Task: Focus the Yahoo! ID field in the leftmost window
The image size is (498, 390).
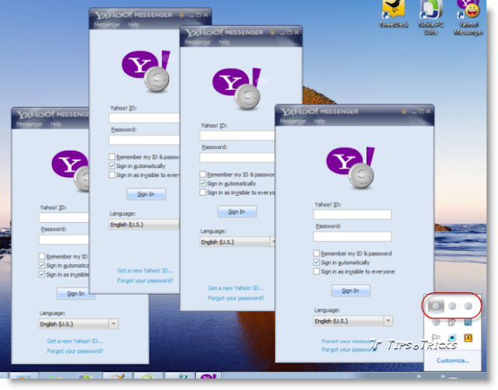Action: [64, 218]
